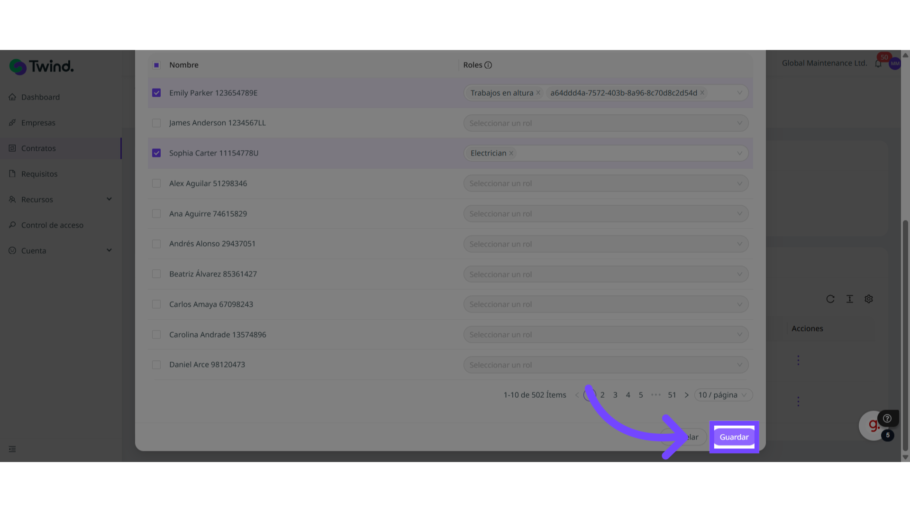
Task: Open the Contratos menu item
Action: coord(38,148)
